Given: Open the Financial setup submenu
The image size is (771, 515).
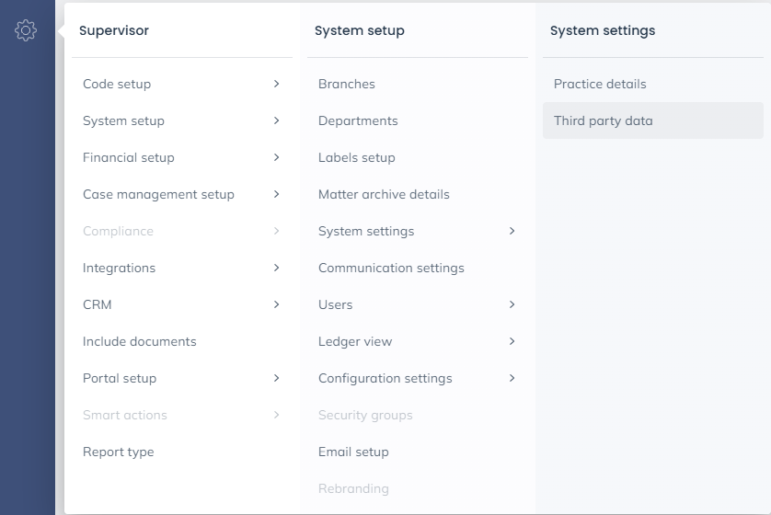Looking at the screenshot, I should [181, 157].
